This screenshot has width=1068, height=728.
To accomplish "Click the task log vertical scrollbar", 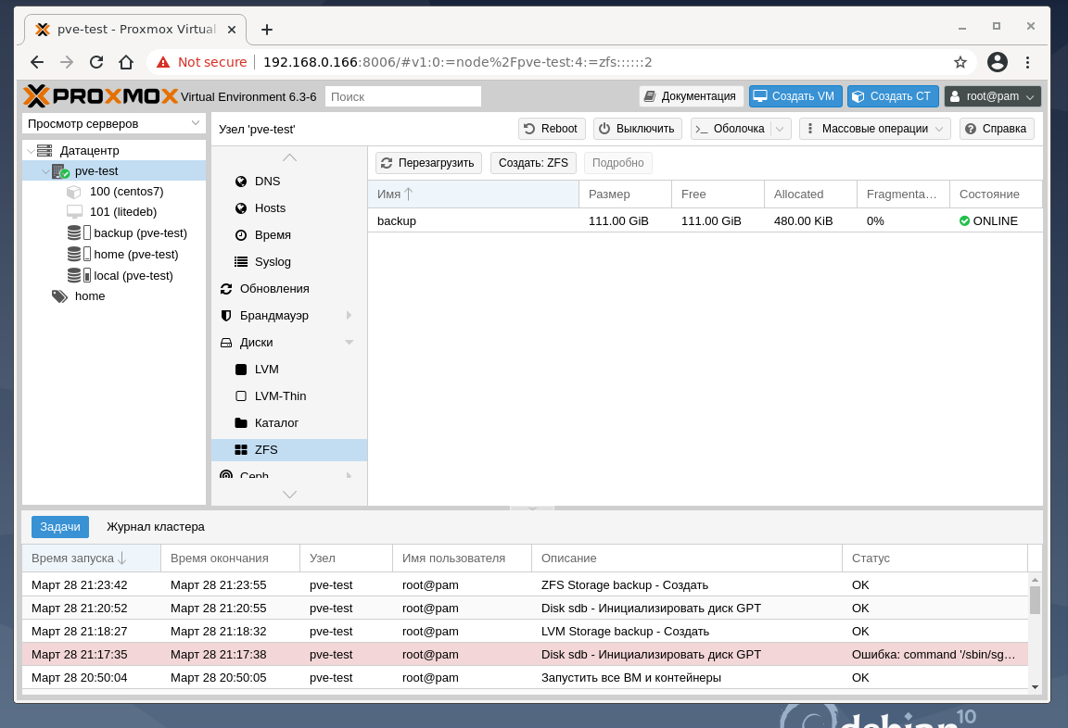I will click(1035, 599).
